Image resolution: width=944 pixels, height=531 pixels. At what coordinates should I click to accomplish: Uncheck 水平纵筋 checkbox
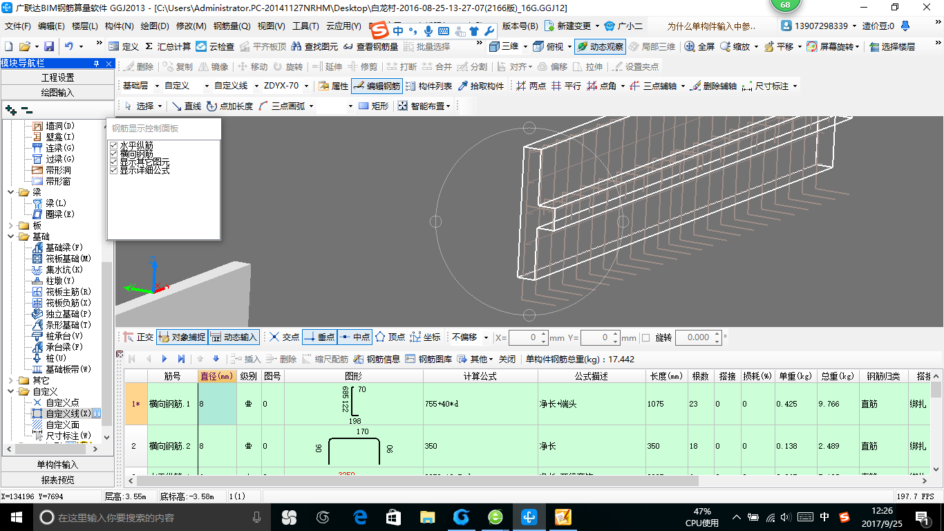point(114,146)
